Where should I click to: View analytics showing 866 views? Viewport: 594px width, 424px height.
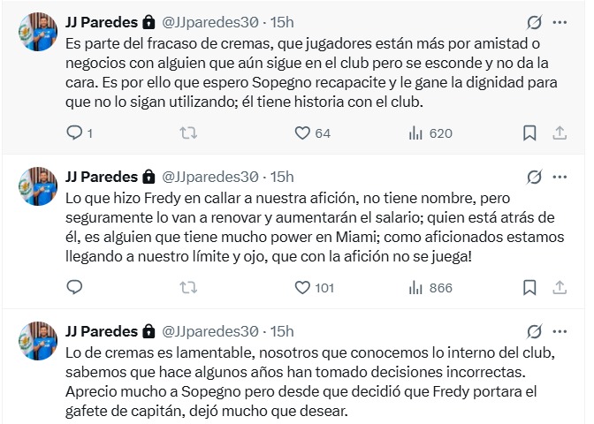pyautogui.click(x=415, y=287)
